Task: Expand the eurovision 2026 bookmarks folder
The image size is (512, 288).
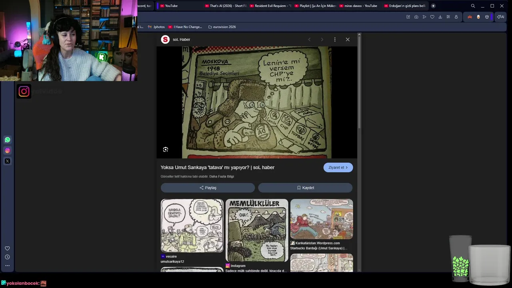Action: click(222, 27)
